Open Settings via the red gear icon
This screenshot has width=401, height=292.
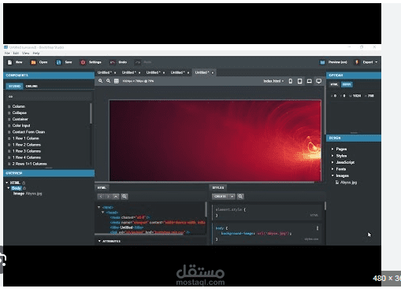tap(83, 62)
